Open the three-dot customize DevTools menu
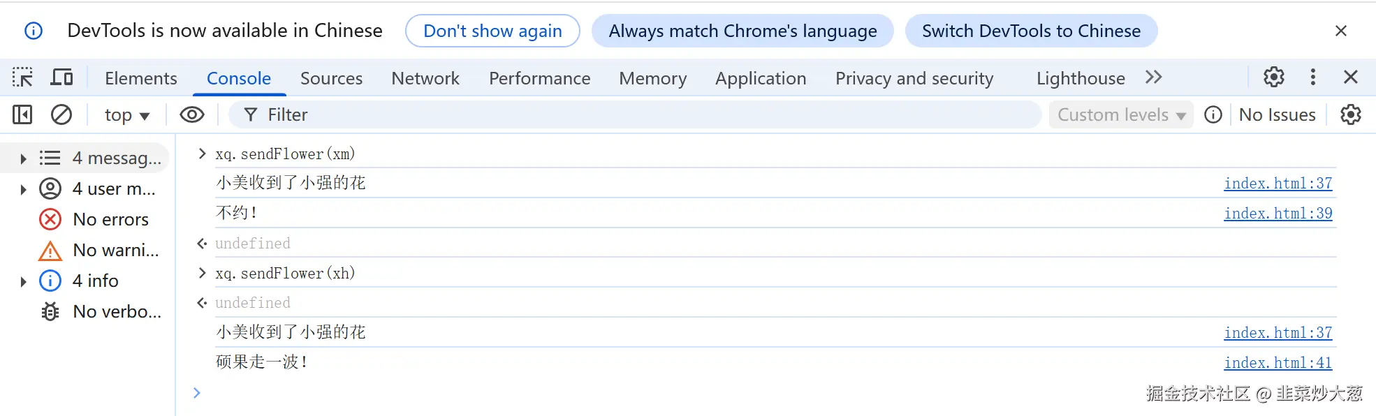1376x416 pixels. (1312, 77)
